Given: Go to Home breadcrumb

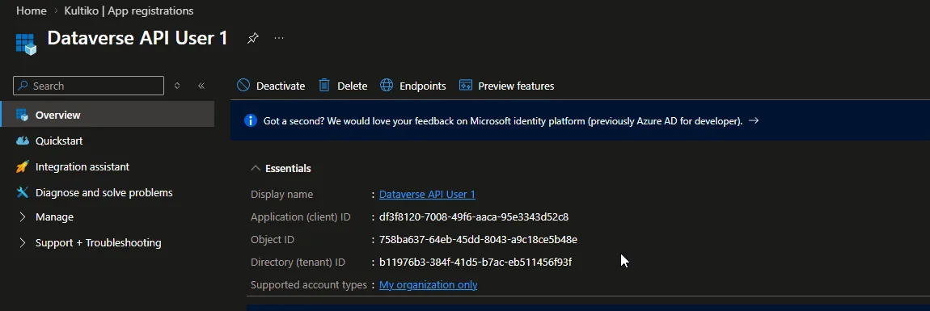Looking at the screenshot, I should pos(32,11).
